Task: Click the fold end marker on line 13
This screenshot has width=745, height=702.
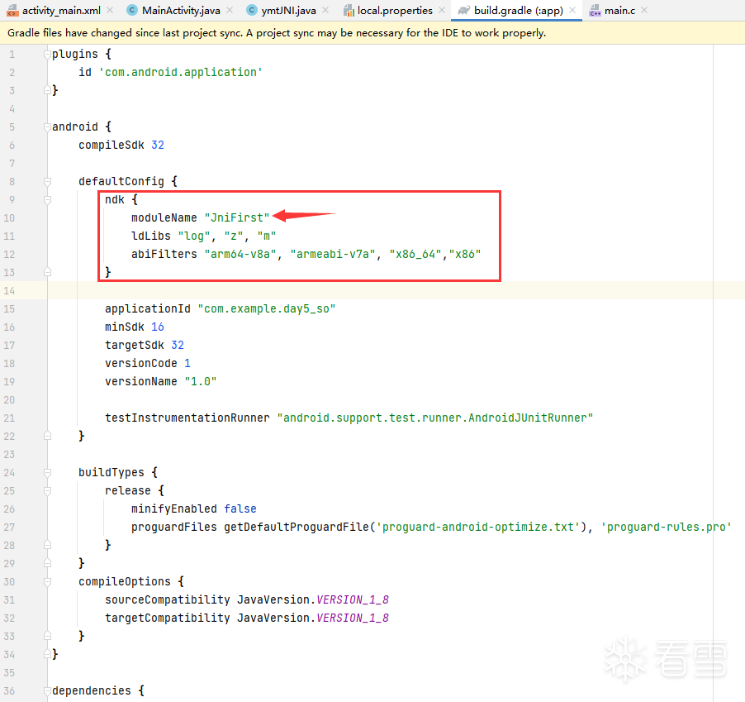Action: (47, 272)
